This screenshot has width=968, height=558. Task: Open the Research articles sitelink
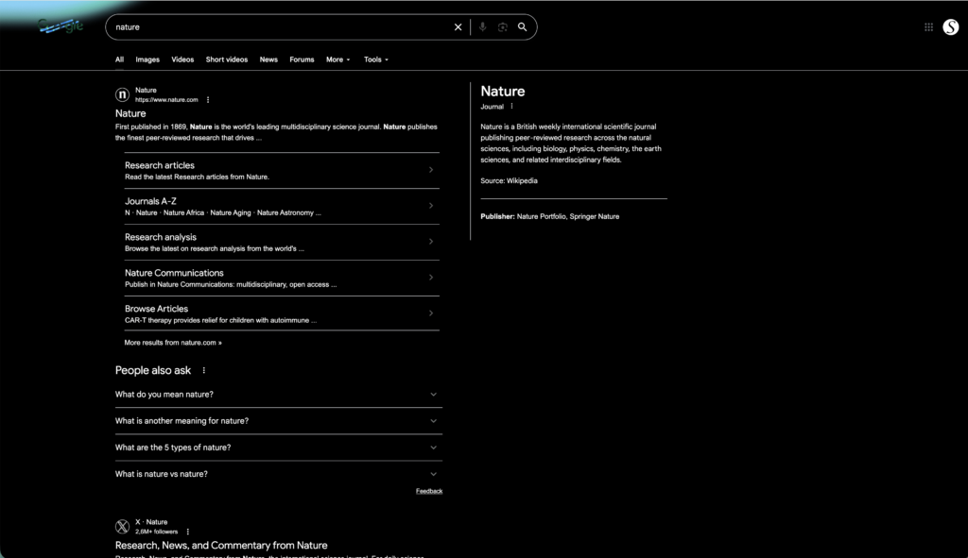point(159,164)
